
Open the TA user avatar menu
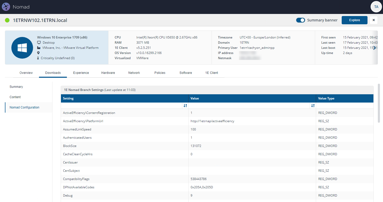[x=376, y=7]
